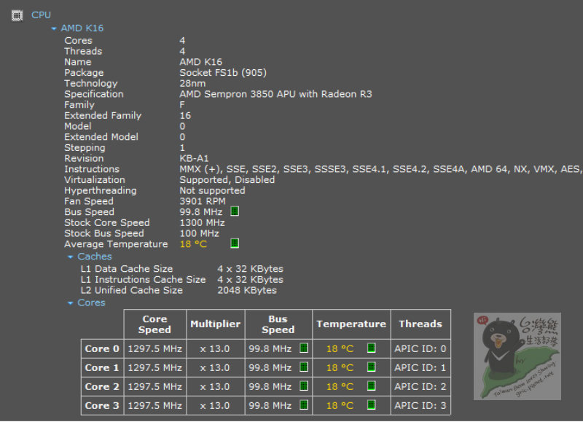Click APIC ID: 3 cell
The width and height of the screenshot is (583, 422).
[420, 406]
